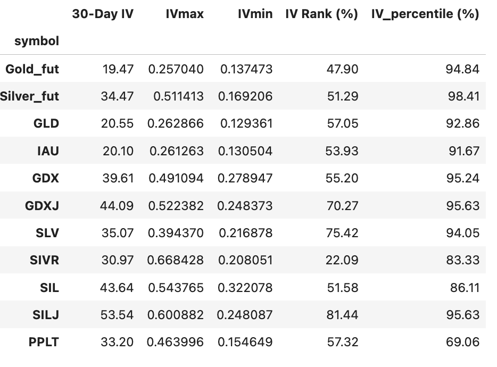Select the IV Rank (%) column header
Image resolution: width=497 pixels, height=367 pixels.
pos(321,14)
